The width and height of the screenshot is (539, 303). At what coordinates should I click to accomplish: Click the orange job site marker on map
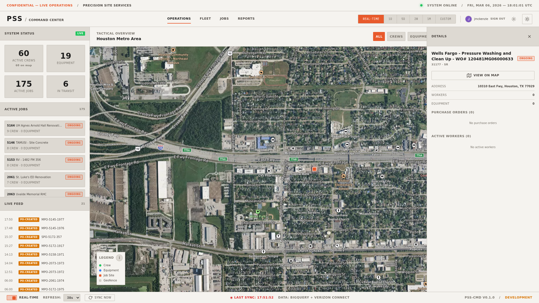point(314,169)
